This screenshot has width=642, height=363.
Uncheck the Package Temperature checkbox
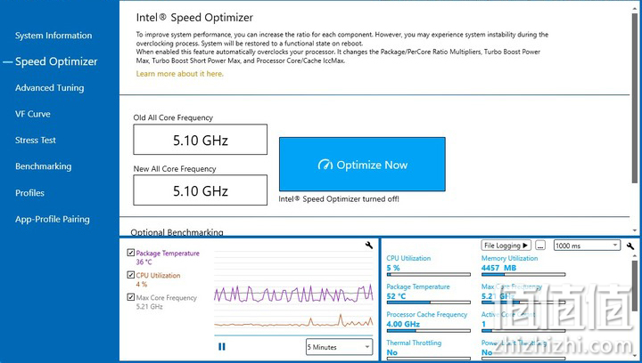[130, 253]
